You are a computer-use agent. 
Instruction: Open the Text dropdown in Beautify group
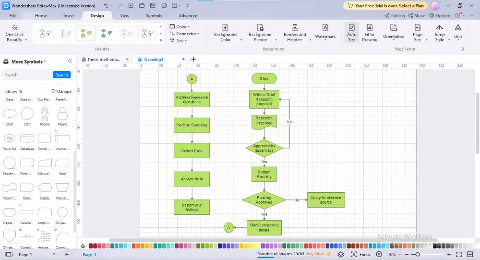pos(178,40)
